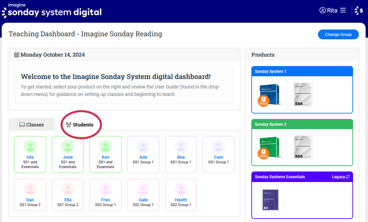The height and width of the screenshot is (222, 368).
Task: Open Ada's student profile avatar
Action: (143, 147)
